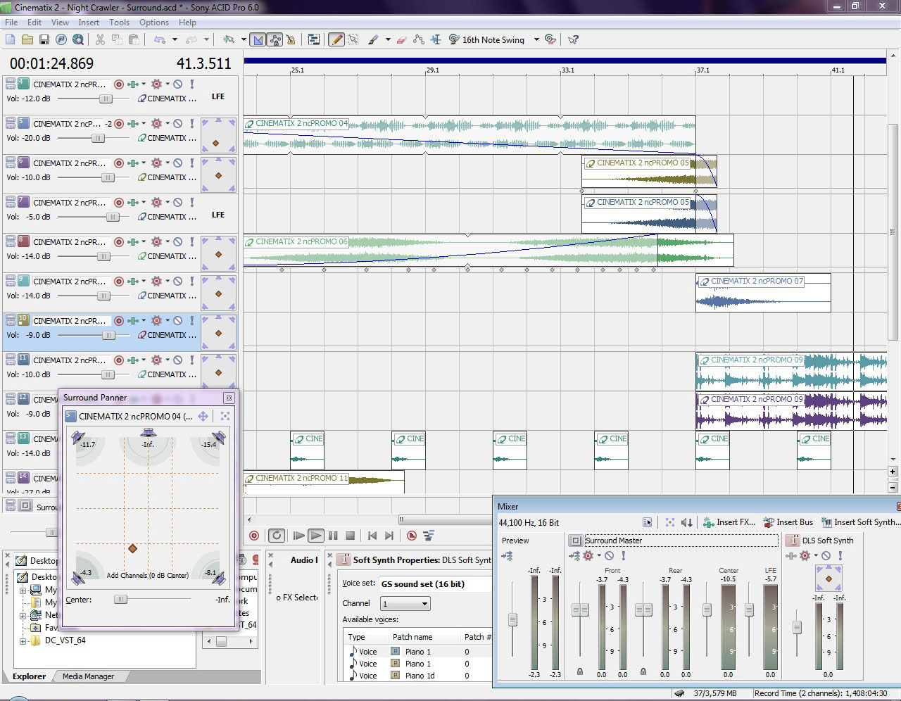Click the Save project icon
901x701 pixels.
(x=44, y=40)
